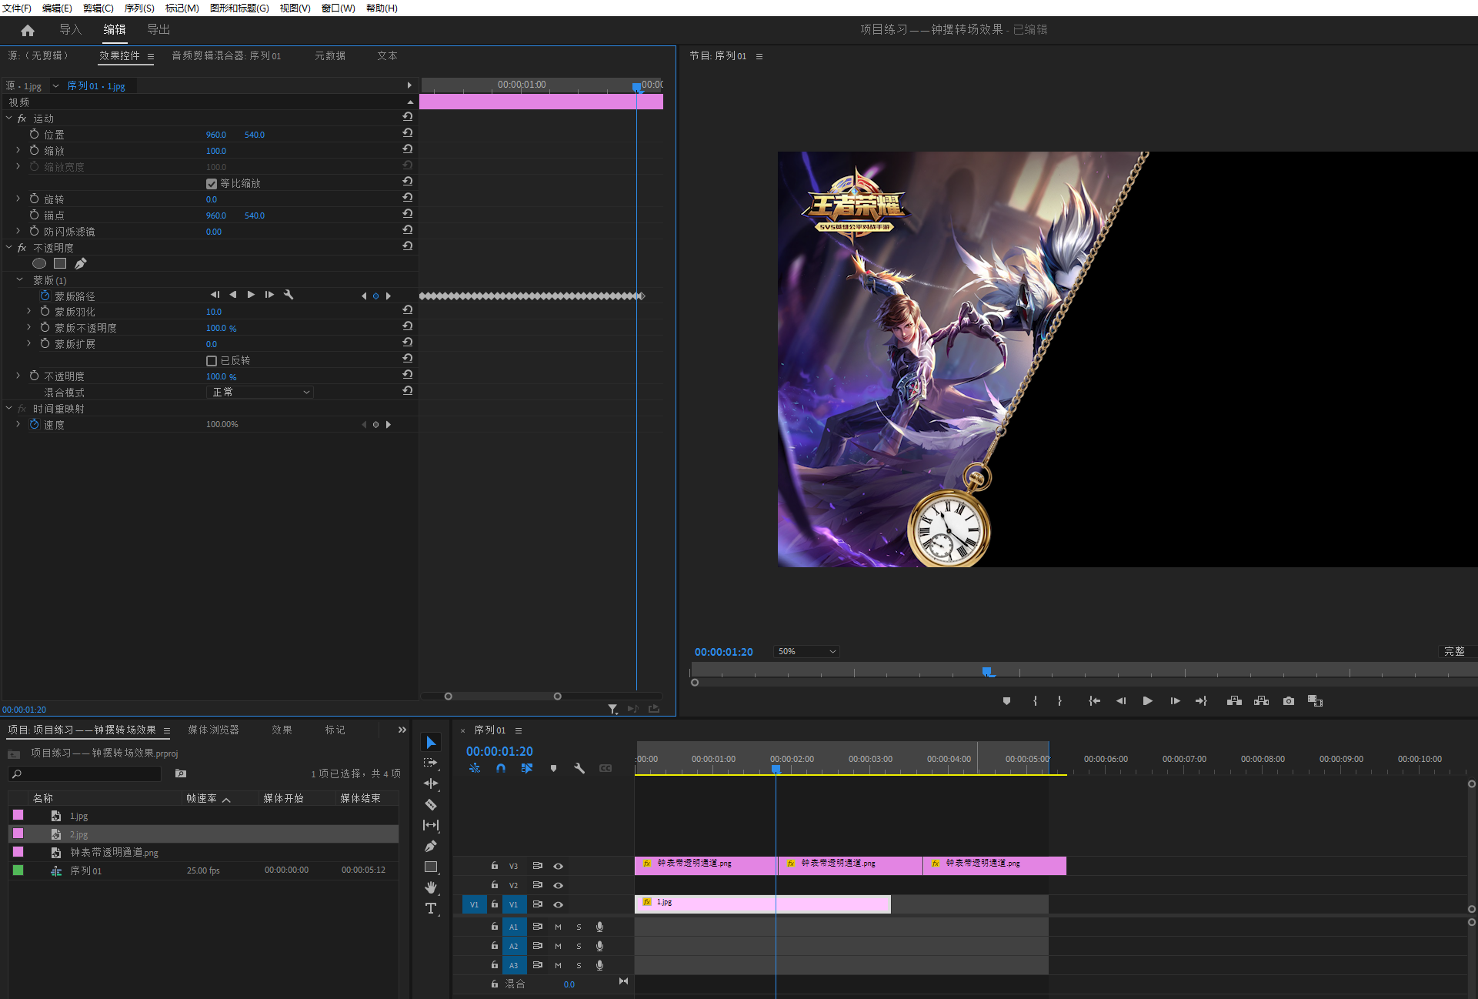This screenshot has height=999, width=1478.
Task: Open the 序列(S) menu
Action: coord(139,8)
